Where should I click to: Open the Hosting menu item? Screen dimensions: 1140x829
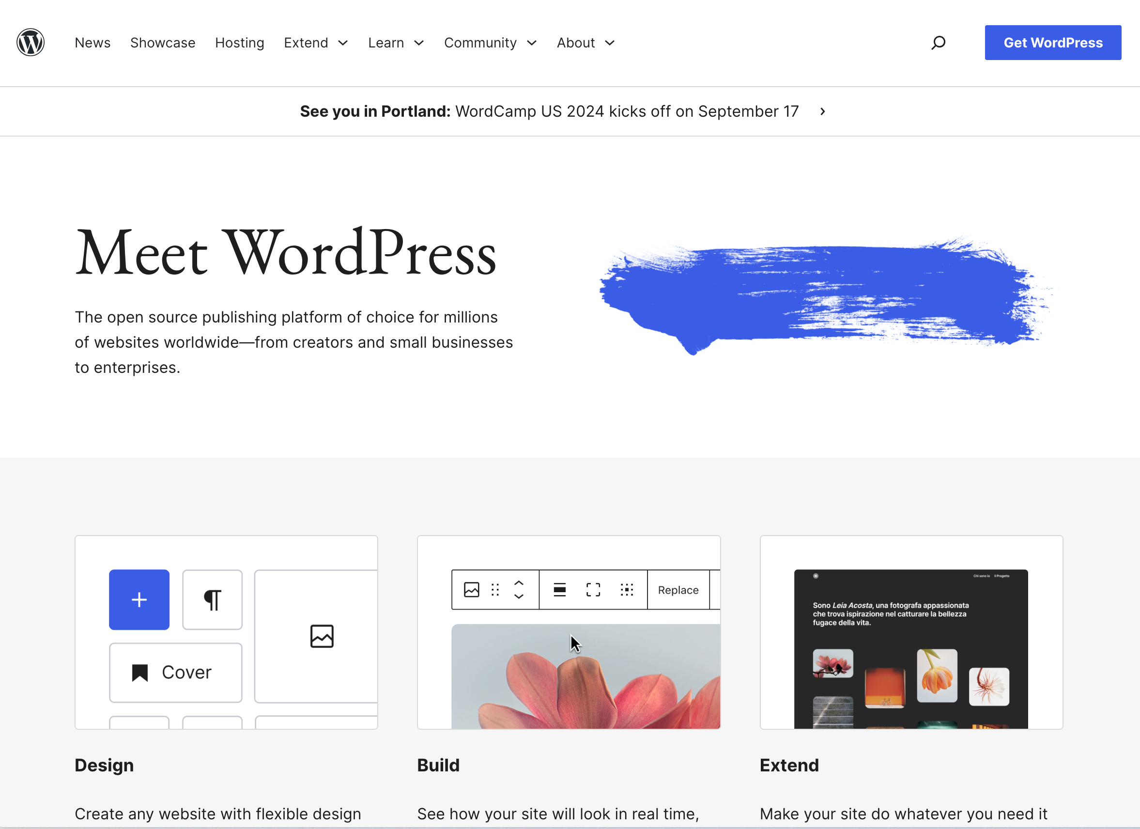(x=239, y=43)
